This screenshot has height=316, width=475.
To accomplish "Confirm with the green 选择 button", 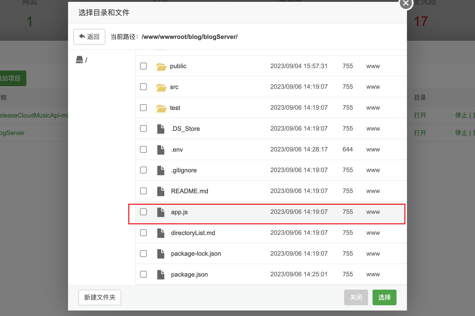I will pos(385,297).
